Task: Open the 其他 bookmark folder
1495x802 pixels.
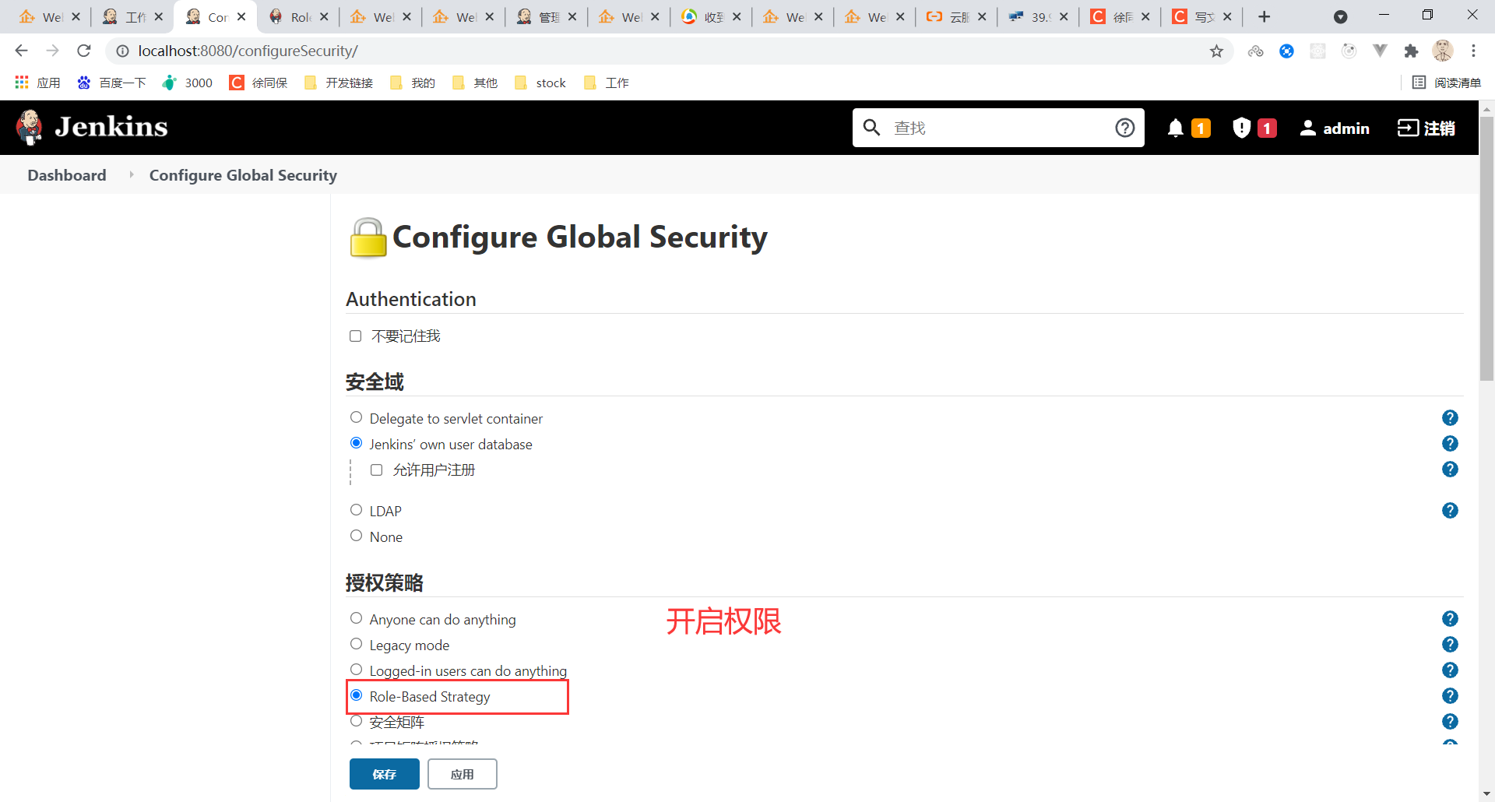Action: [x=475, y=83]
